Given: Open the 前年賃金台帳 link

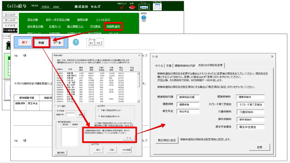Looking at the screenshot, I should (x=35, y=26).
